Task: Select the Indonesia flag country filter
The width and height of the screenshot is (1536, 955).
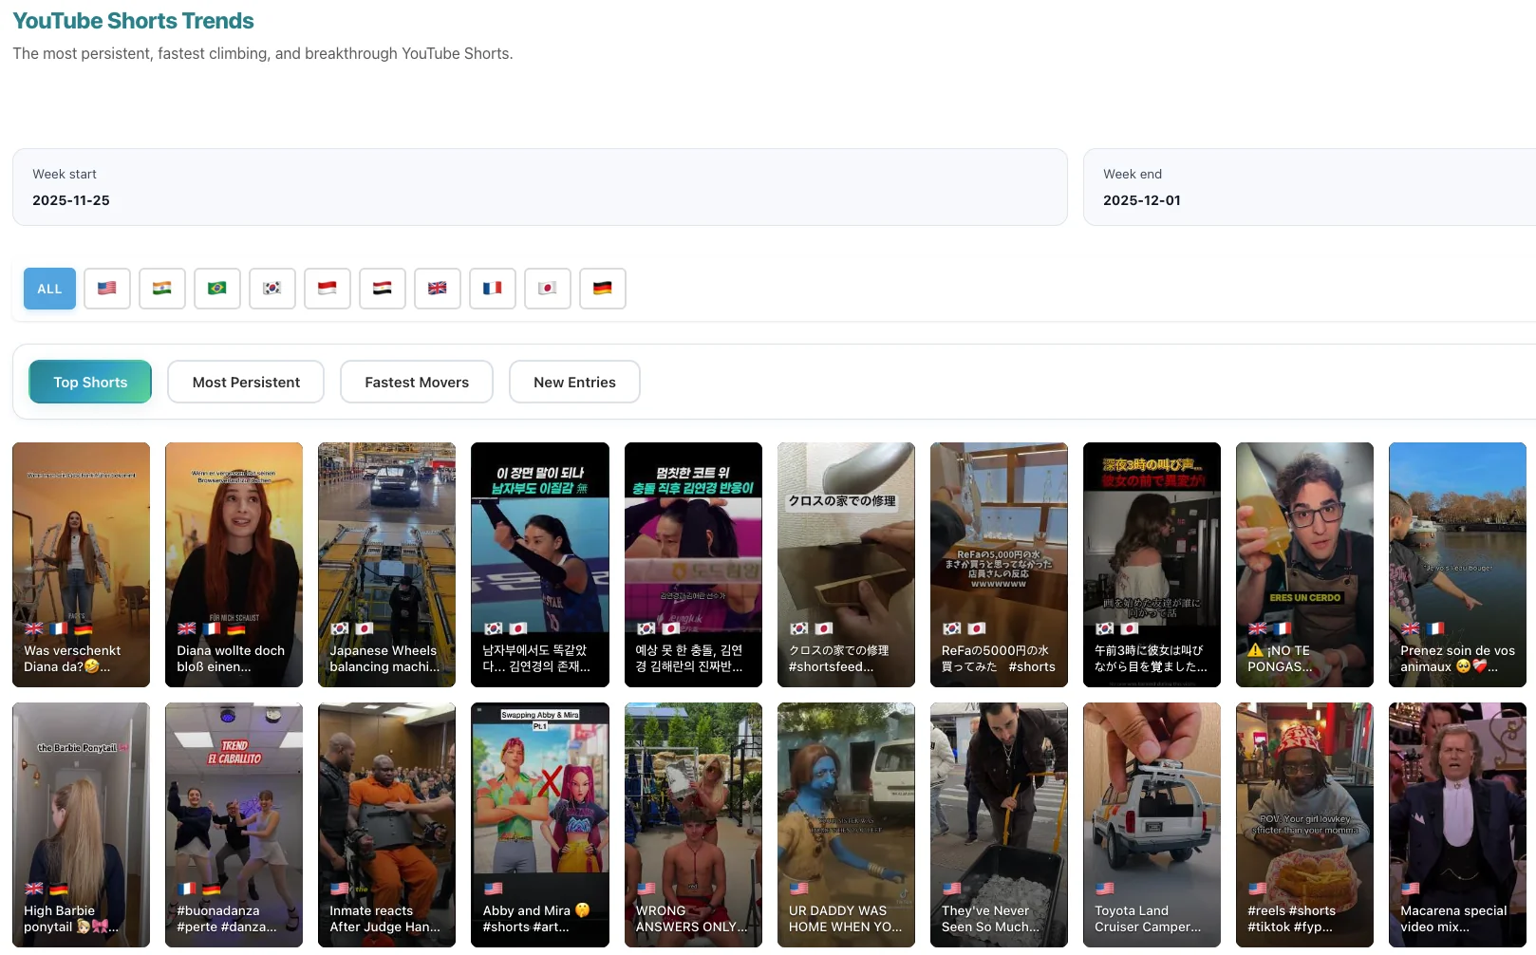Action: 327,288
